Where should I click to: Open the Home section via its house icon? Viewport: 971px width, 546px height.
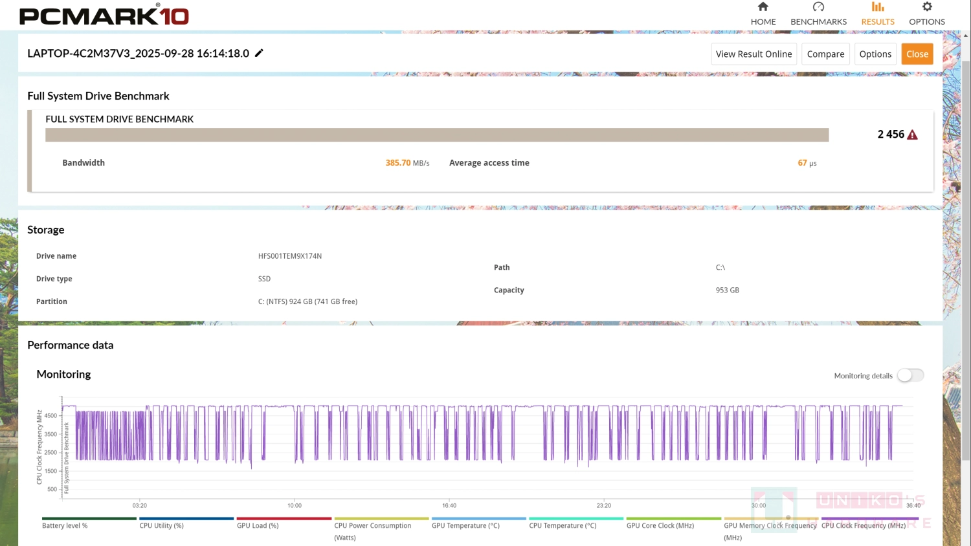[763, 7]
